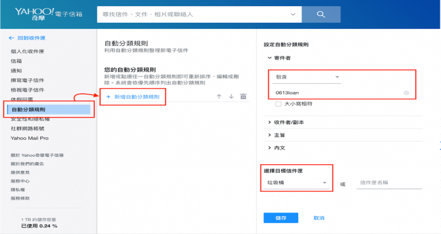Open 撰寫電子信件 settings
This screenshot has height=234, width=441.
click(x=28, y=80)
